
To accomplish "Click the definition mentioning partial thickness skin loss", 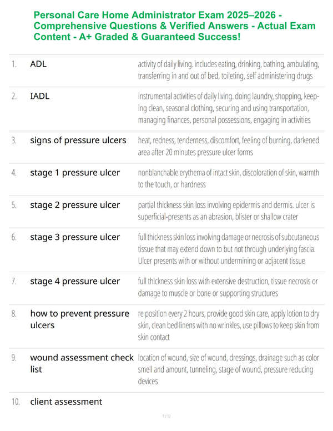I will tap(226, 211).
